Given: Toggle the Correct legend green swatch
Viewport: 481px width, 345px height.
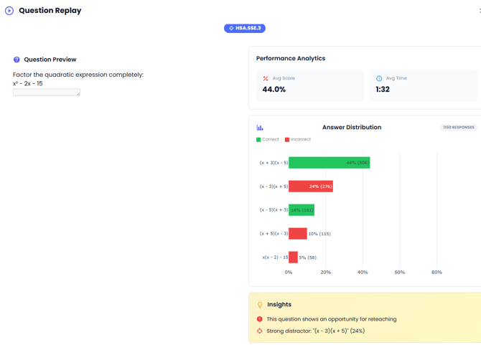Looking at the screenshot, I should click(x=258, y=140).
